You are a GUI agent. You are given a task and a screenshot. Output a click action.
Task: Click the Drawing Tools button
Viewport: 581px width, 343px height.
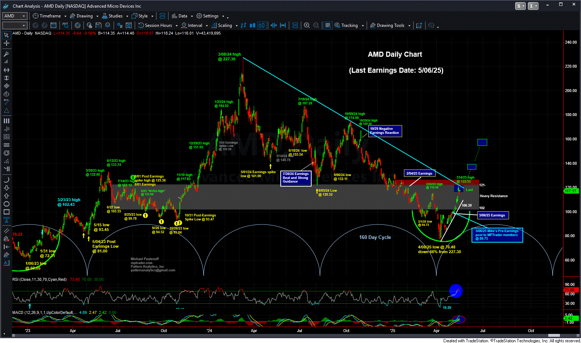387,25
